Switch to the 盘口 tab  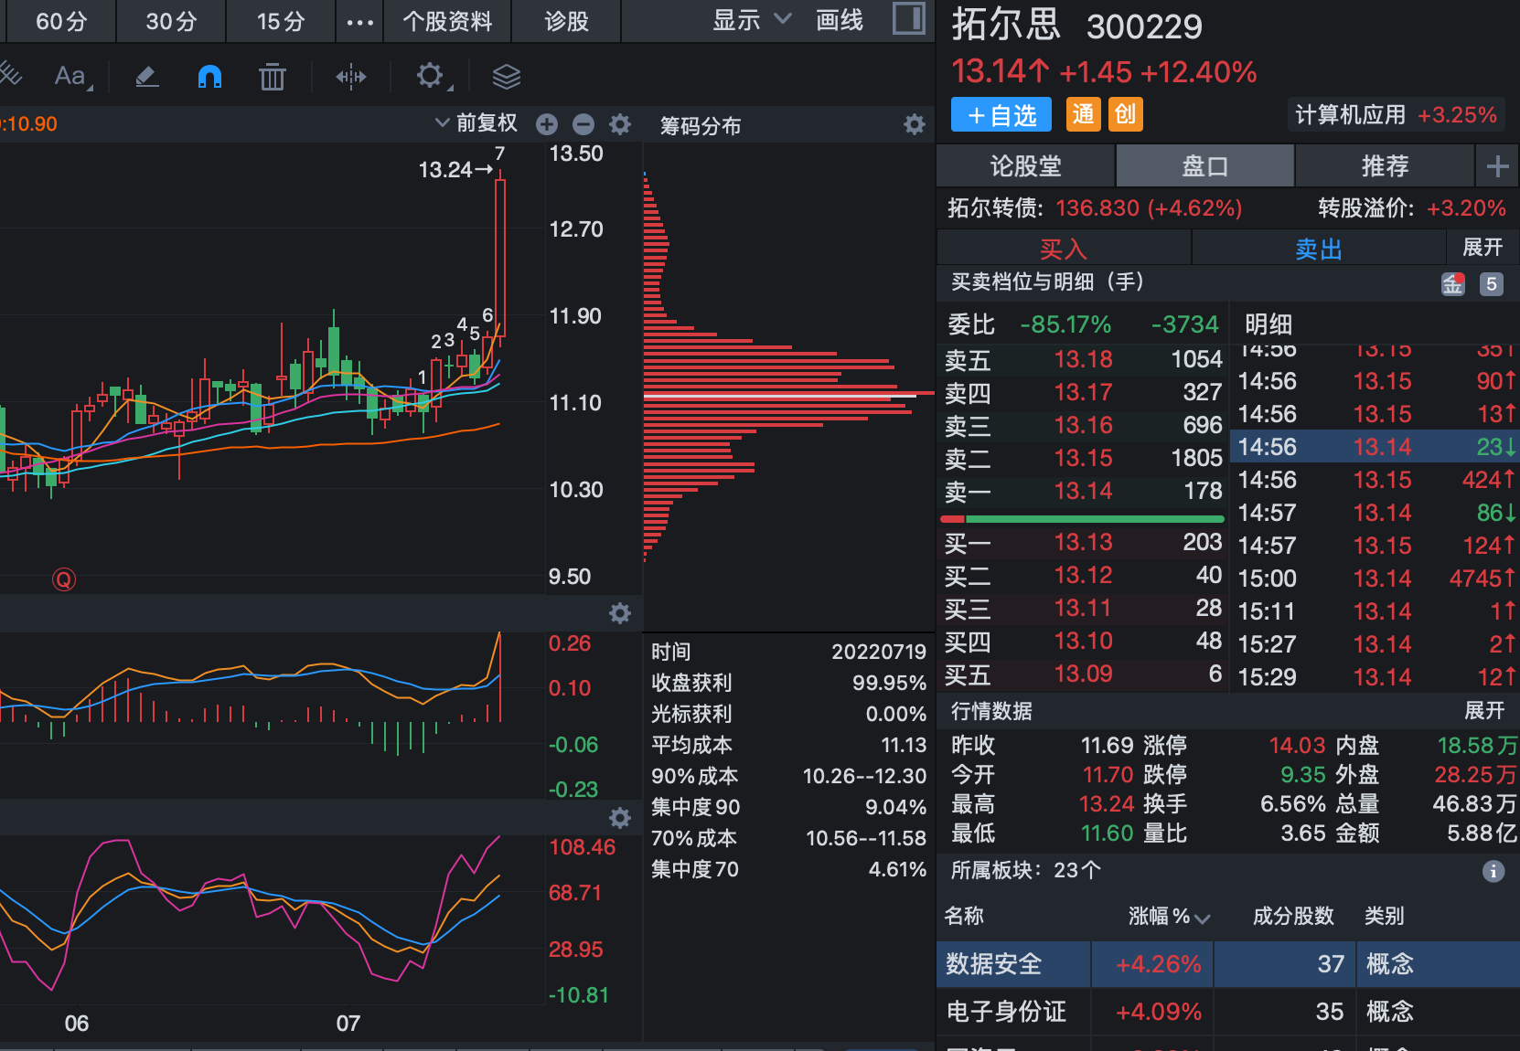click(x=1204, y=165)
